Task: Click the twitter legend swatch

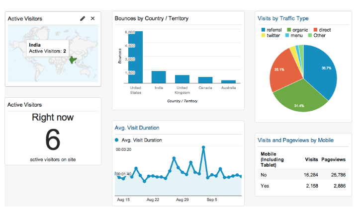Action: [263, 35]
